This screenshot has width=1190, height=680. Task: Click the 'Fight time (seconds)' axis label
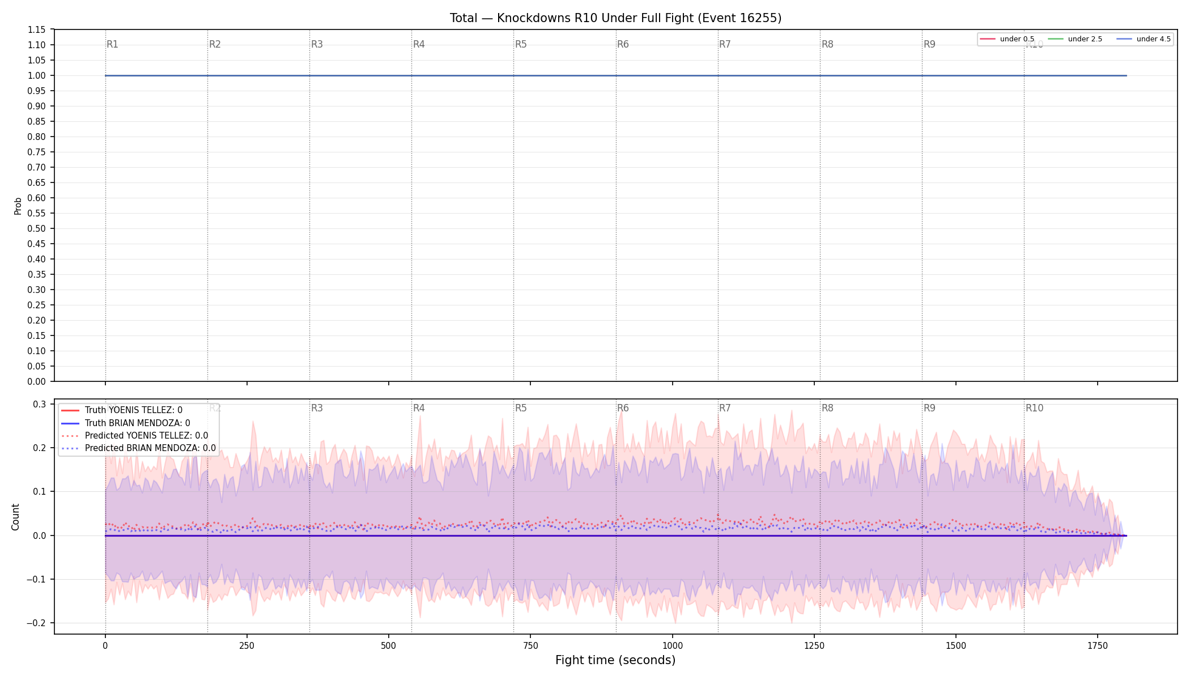click(615, 660)
